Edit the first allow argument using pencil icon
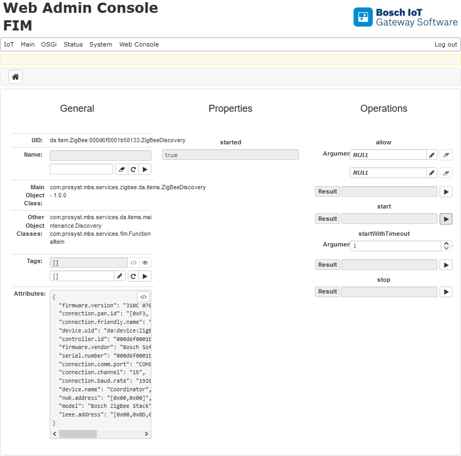The height and width of the screenshot is (456, 461). tap(432, 154)
